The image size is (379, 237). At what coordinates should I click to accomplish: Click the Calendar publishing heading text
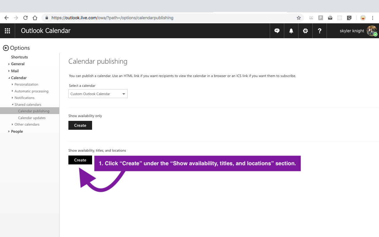98,61
